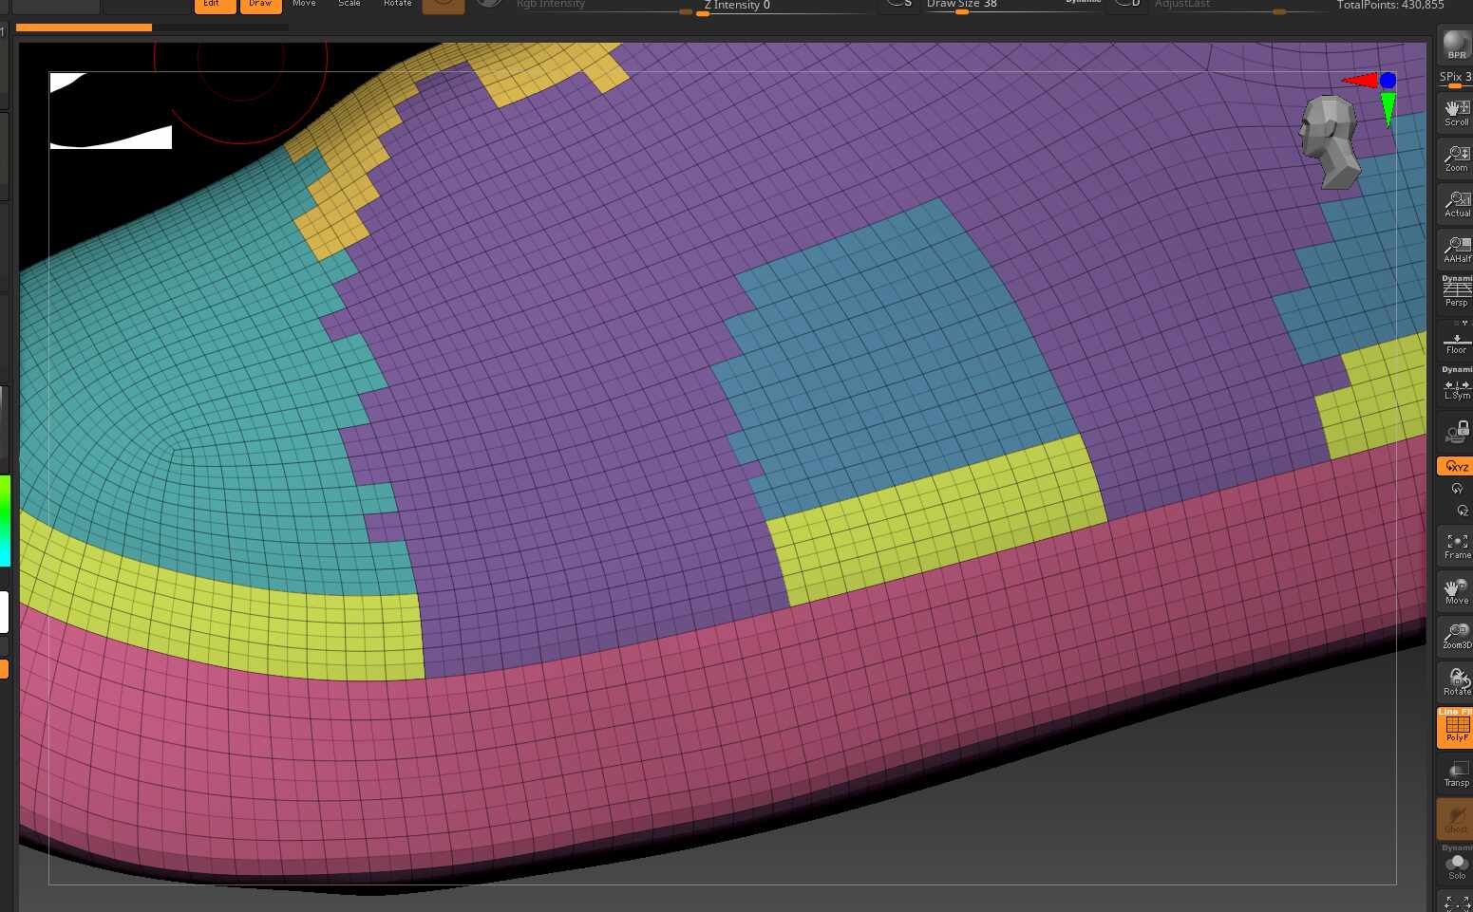Turn on L.Sym local symmetry
The height and width of the screenshot is (912, 1473).
[1455, 387]
